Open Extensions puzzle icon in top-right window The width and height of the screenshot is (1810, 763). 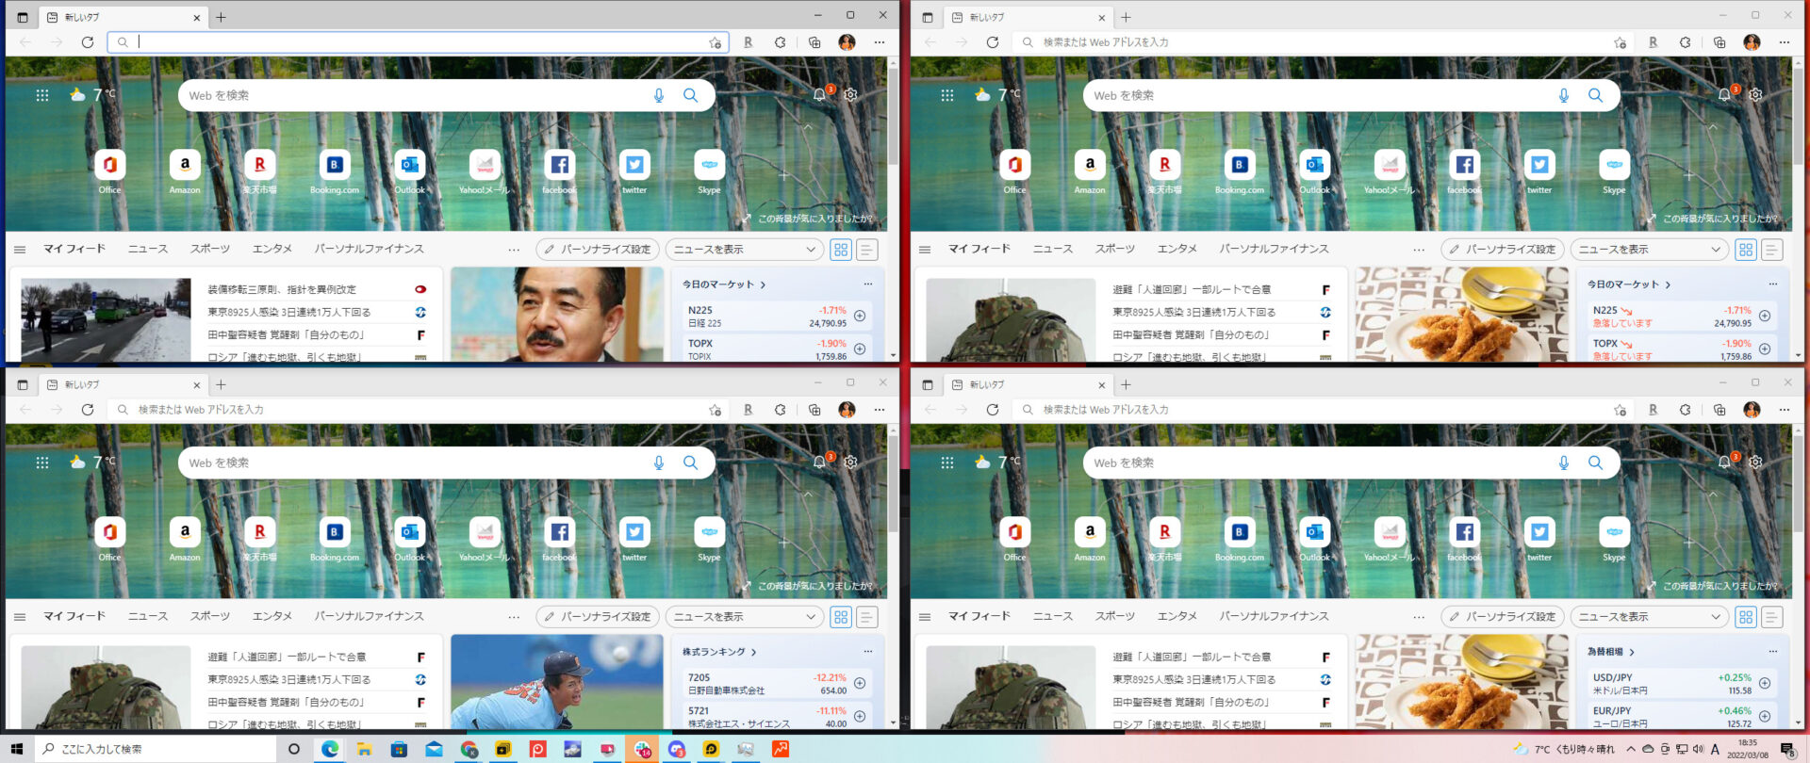click(x=1685, y=42)
